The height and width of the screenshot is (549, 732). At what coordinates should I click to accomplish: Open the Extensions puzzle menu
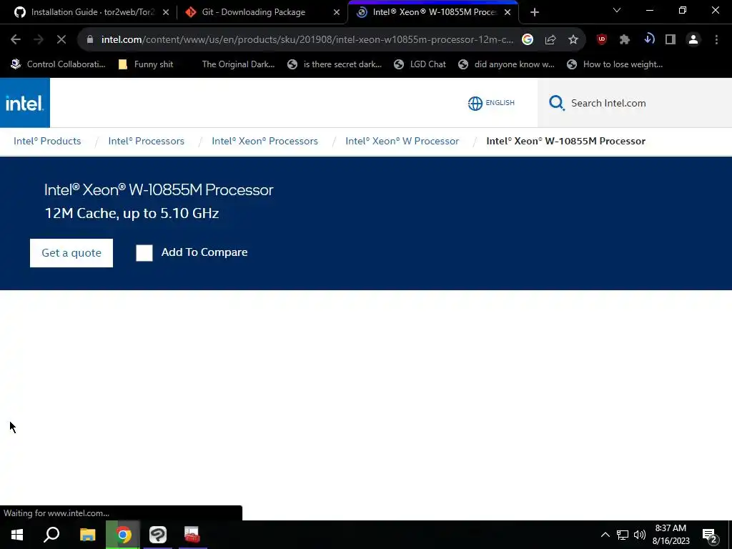click(x=625, y=40)
